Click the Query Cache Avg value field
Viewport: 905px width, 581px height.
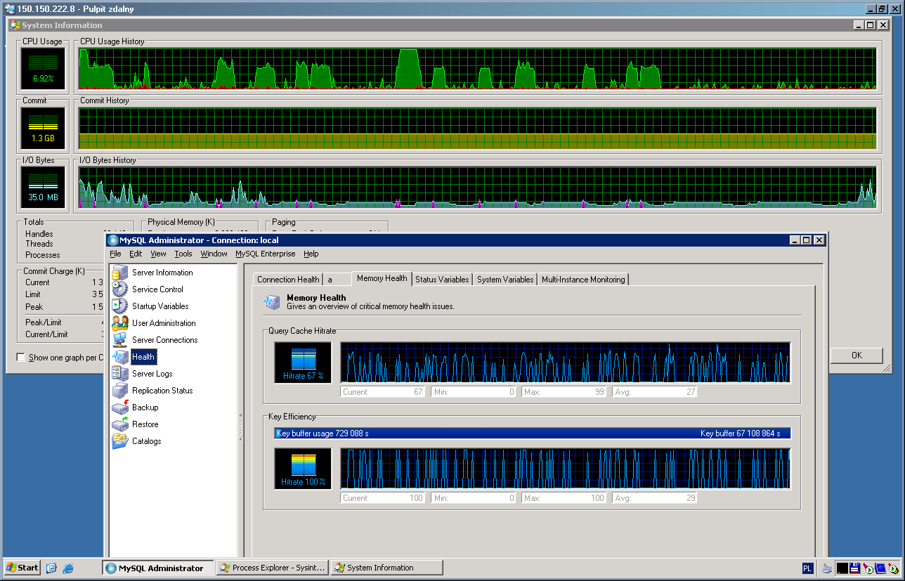[x=655, y=392]
